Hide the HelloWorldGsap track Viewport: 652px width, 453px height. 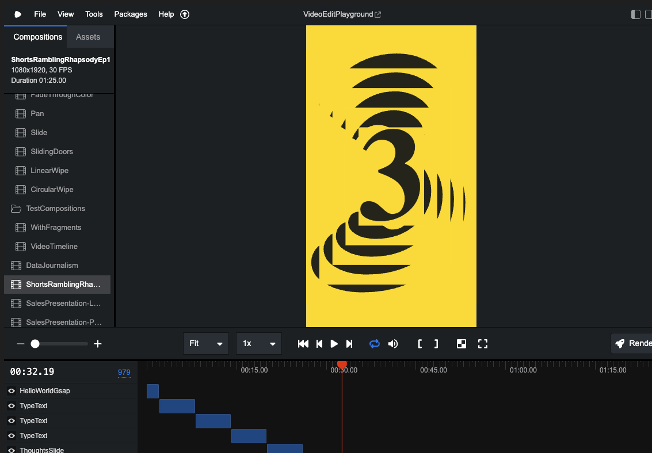(x=12, y=391)
